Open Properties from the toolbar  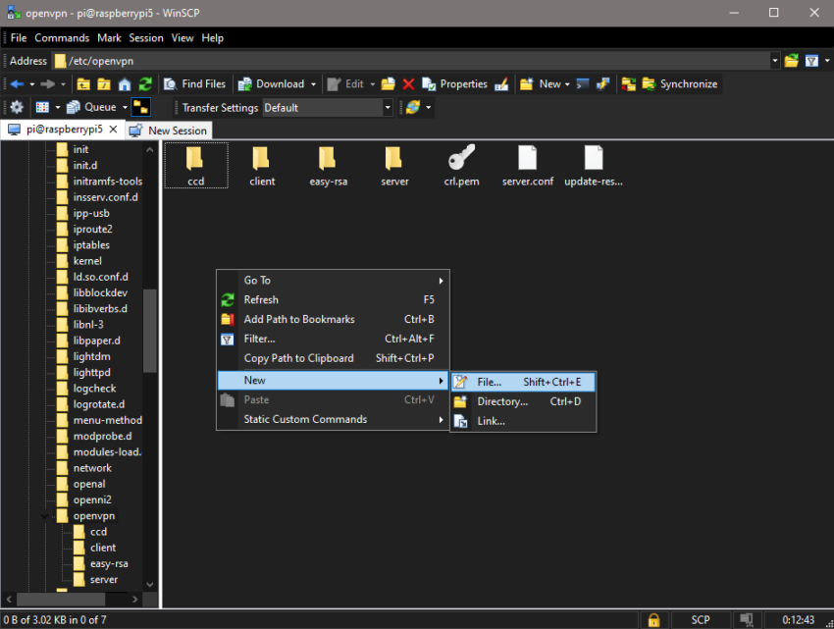click(456, 84)
